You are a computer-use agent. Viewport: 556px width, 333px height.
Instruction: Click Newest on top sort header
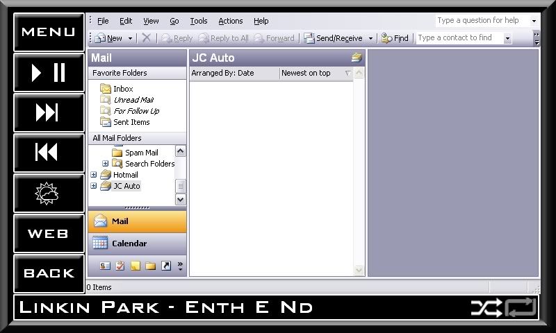click(316, 74)
